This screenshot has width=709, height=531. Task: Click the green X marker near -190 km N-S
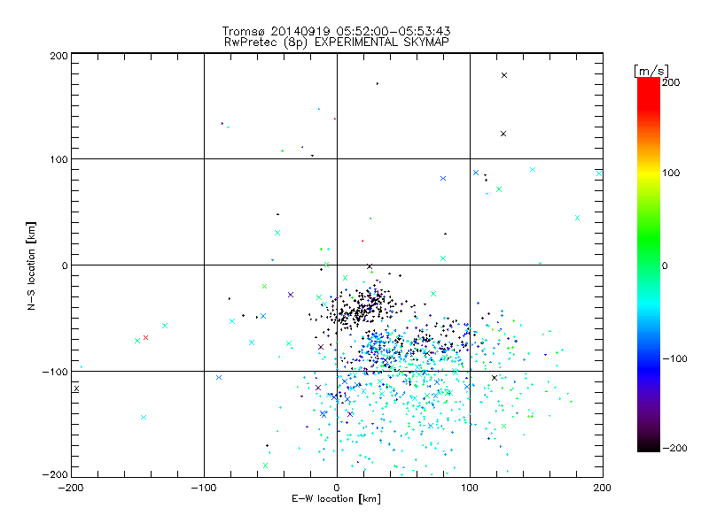point(265,466)
